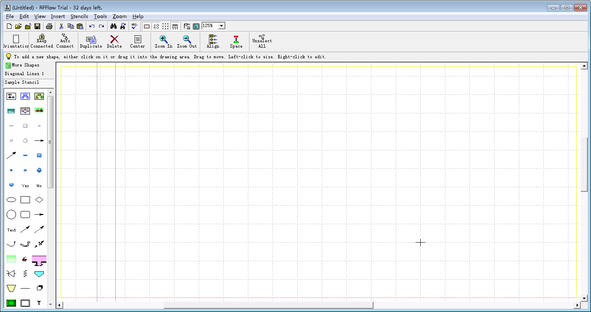Select the bold T text shape
This screenshot has height=312, width=591.
pos(39,303)
